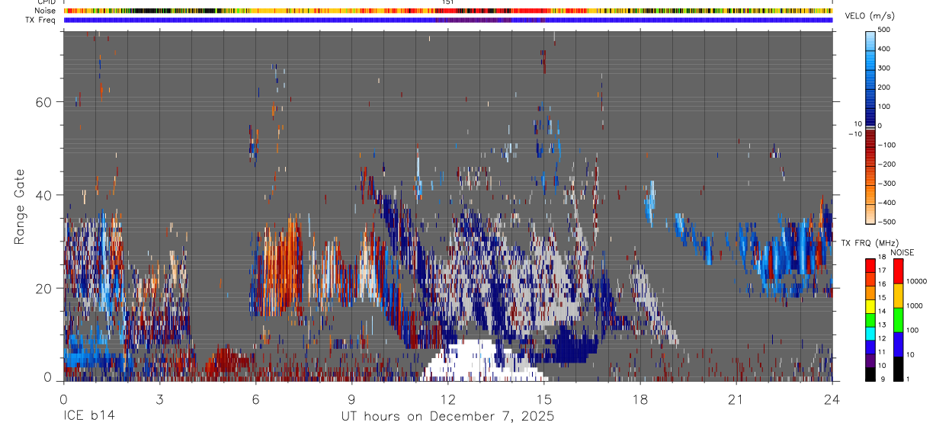
Task: Click the Noise strip above the plot
Action: 448,11
